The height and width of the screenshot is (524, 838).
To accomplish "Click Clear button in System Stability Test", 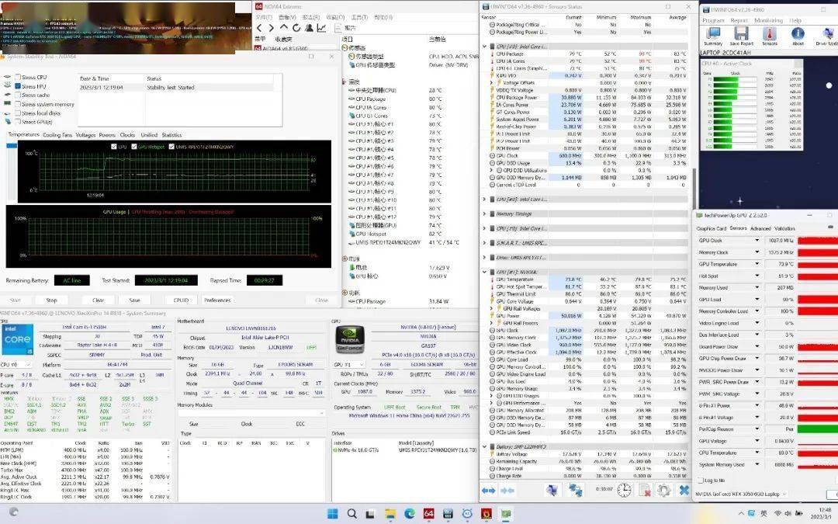I will coord(98,300).
